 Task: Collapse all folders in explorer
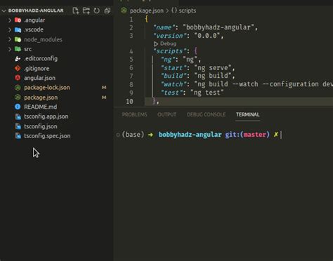pos(107,11)
